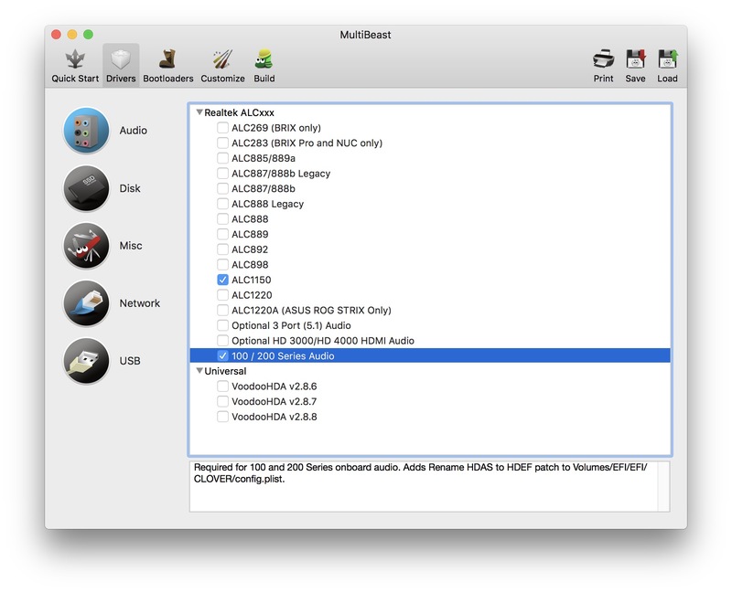This screenshot has width=732, height=593.
Task: Click the Audio label in sidebar
Action: pos(133,131)
